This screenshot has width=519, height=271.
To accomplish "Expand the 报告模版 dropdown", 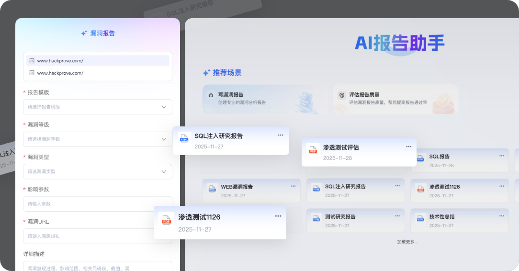I will [x=97, y=107].
